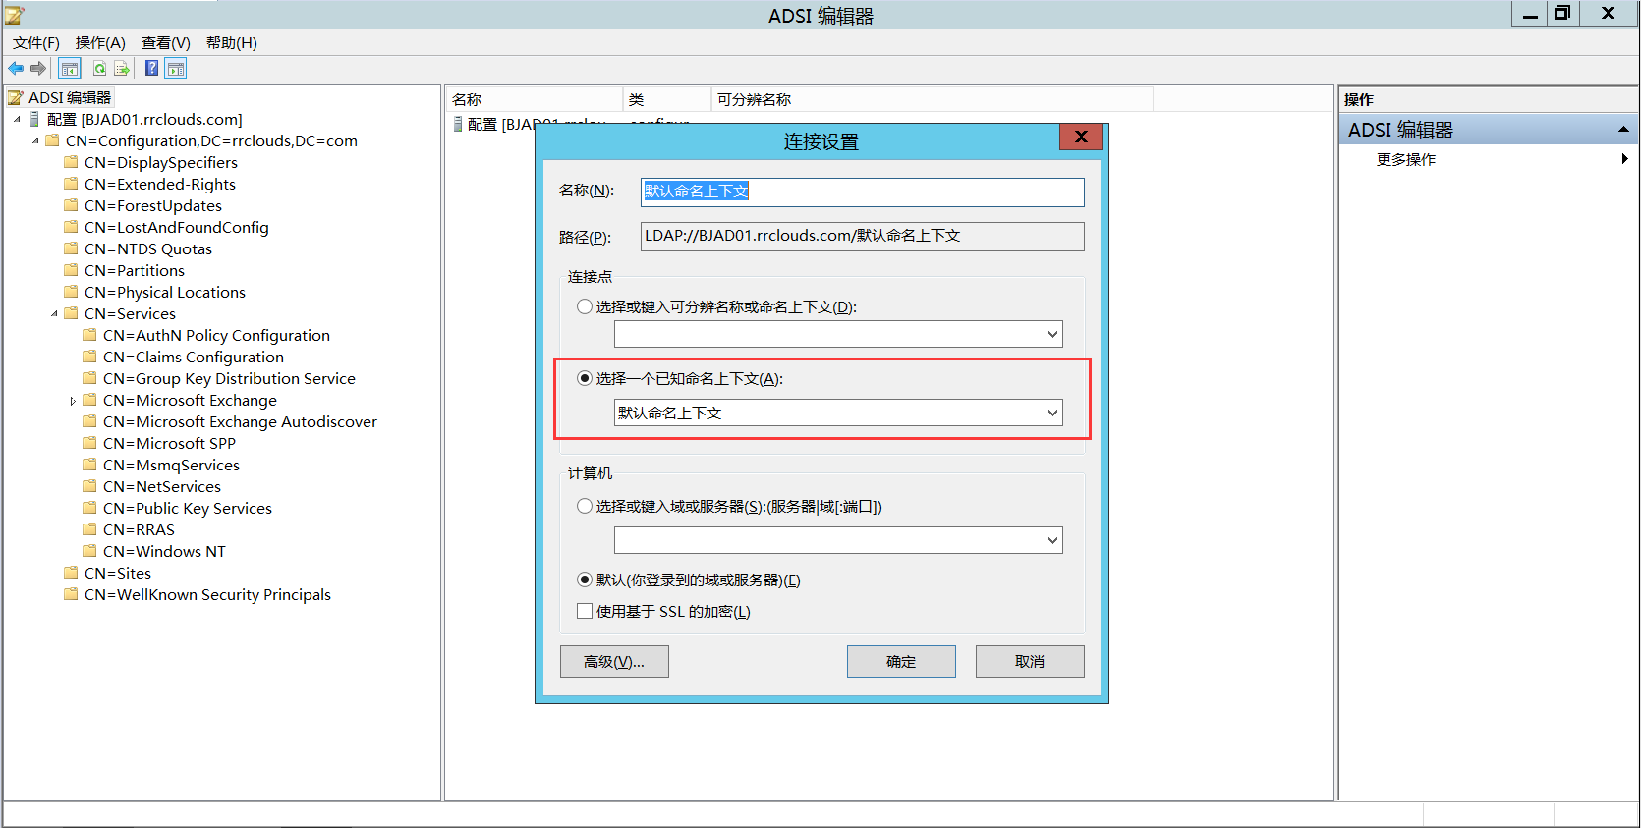Collapse the CN=Services tree node
Viewport: 1642px width, 828px height.
pos(54,313)
